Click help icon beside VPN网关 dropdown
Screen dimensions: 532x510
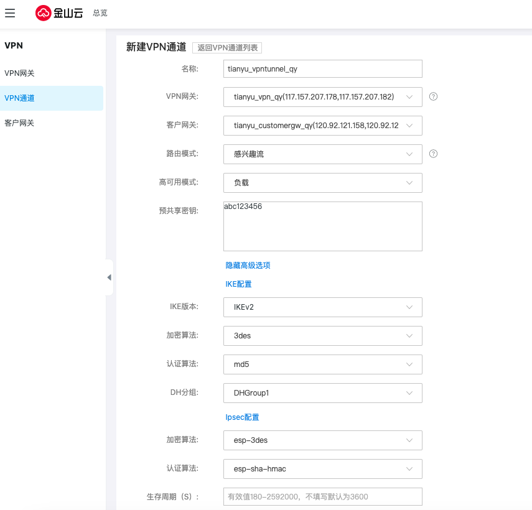click(434, 96)
